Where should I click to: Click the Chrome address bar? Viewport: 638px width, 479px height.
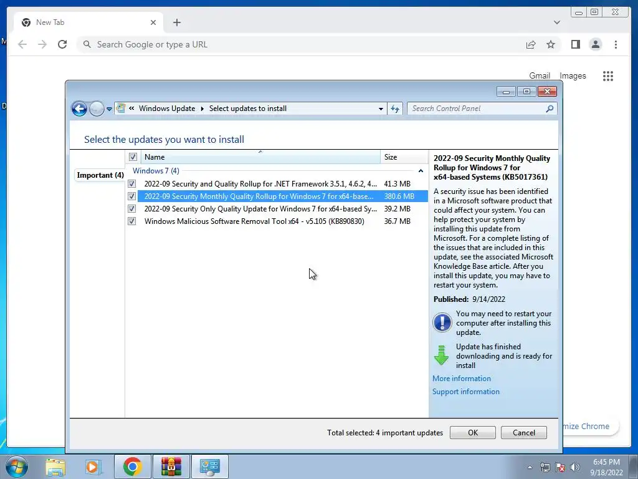click(301, 44)
